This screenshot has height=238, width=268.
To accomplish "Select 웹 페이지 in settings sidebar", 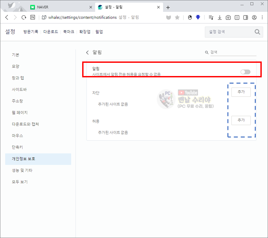I will pyautogui.click(x=38, y=113).
